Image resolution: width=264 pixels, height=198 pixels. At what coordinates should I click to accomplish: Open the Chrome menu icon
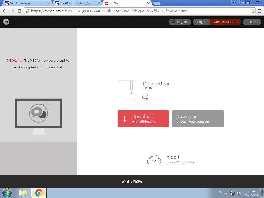260,11
